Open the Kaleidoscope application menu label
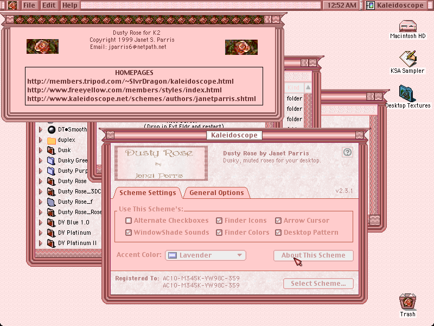 [400, 5]
